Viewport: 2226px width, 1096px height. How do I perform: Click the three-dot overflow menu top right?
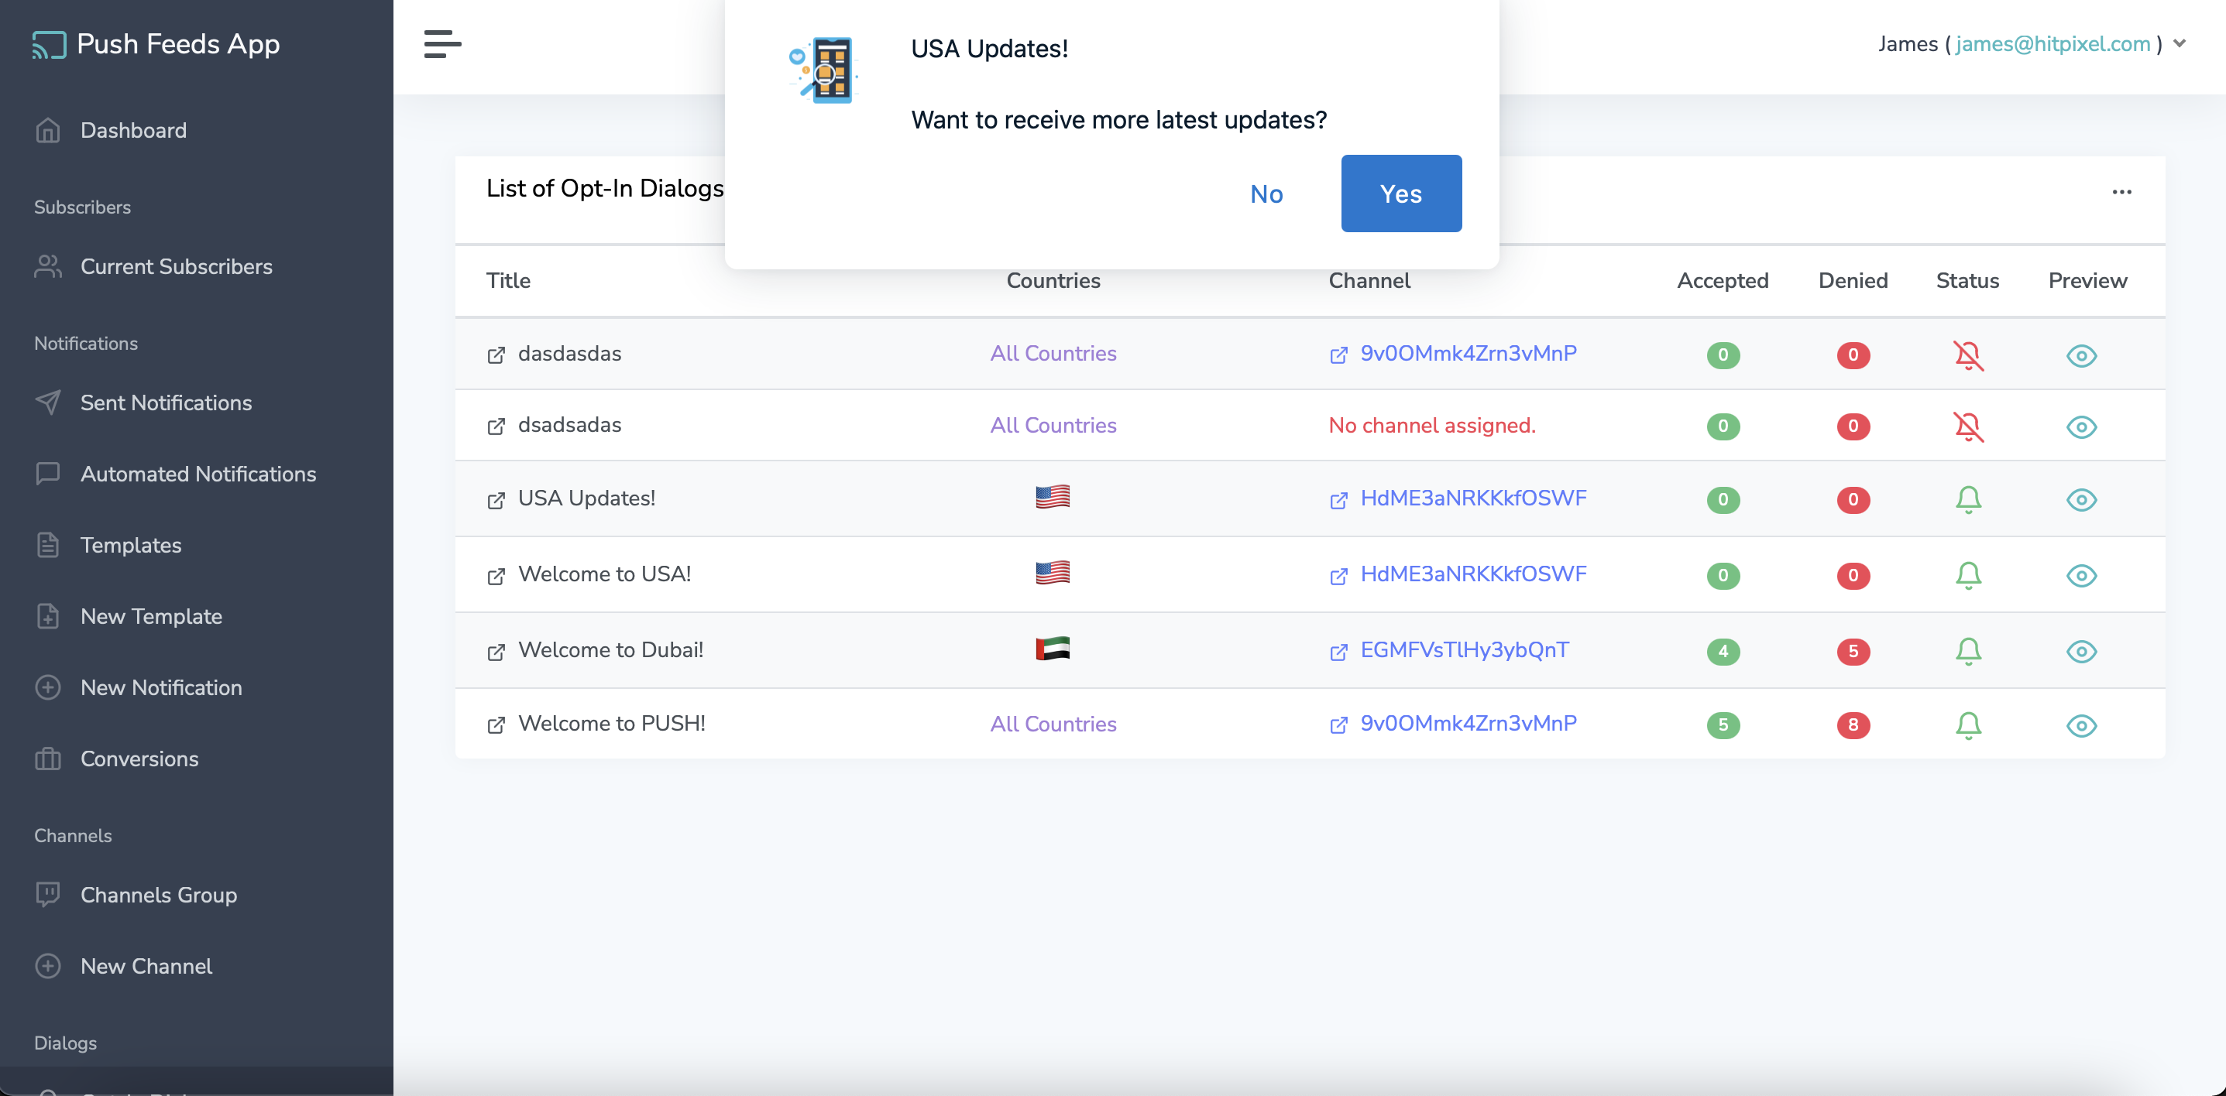click(x=2122, y=191)
